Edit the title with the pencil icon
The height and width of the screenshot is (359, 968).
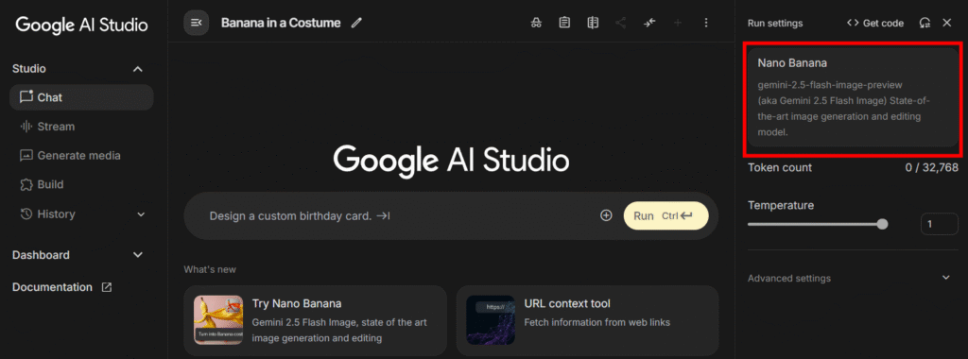pyautogui.click(x=356, y=23)
